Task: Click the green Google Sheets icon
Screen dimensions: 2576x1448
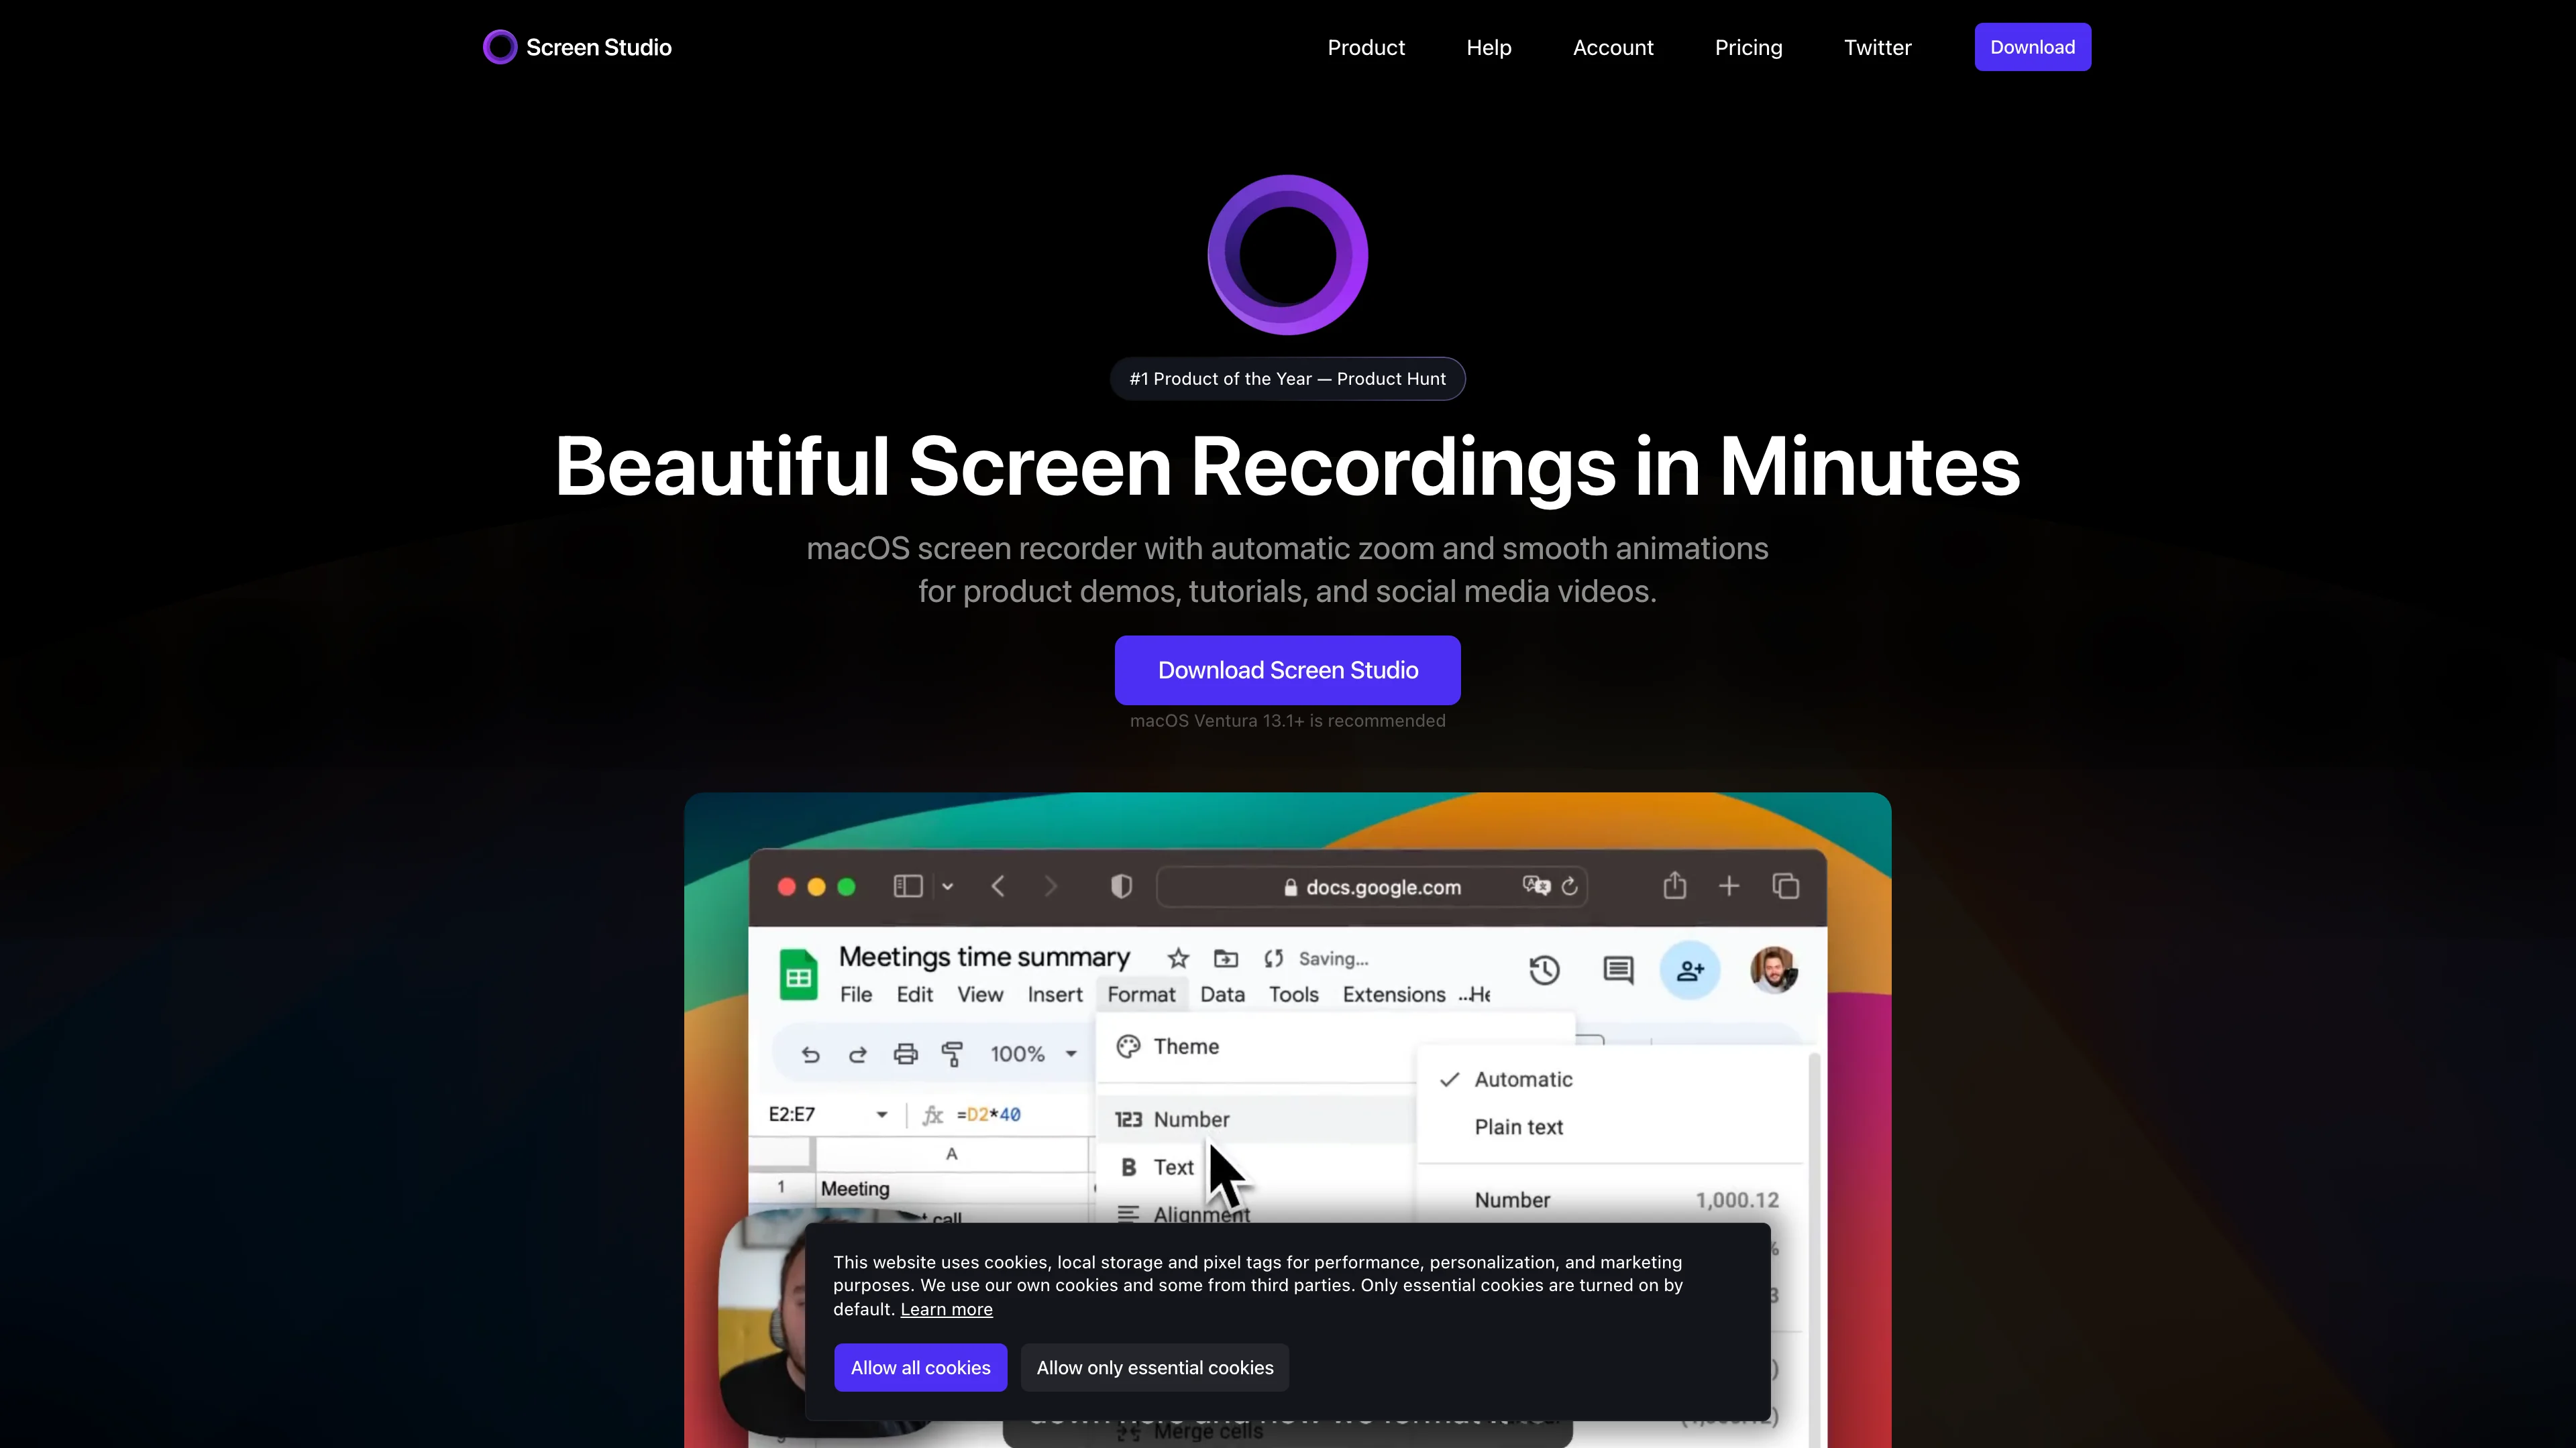Action: [798, 974]
